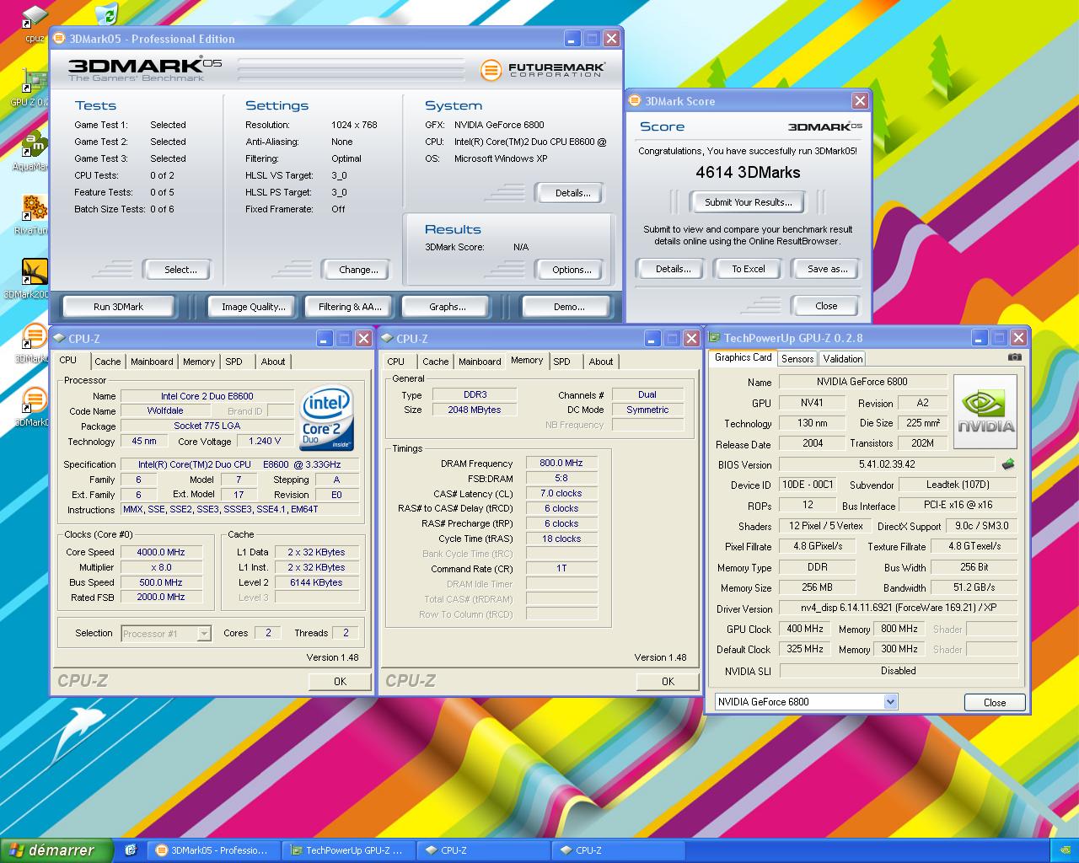Click the GPU-Z title bar icon
Viewport: 1079px width, 863px height.
tap(715, 338)
